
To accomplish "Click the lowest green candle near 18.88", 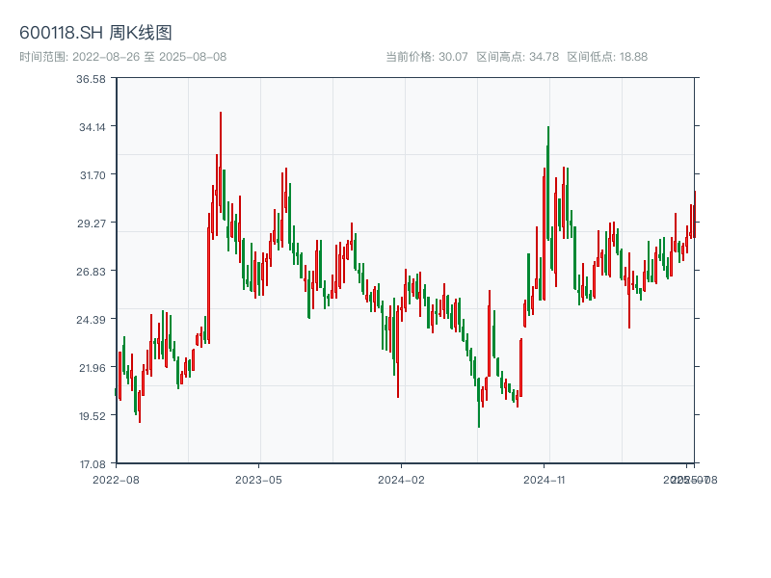I will 478,405.
